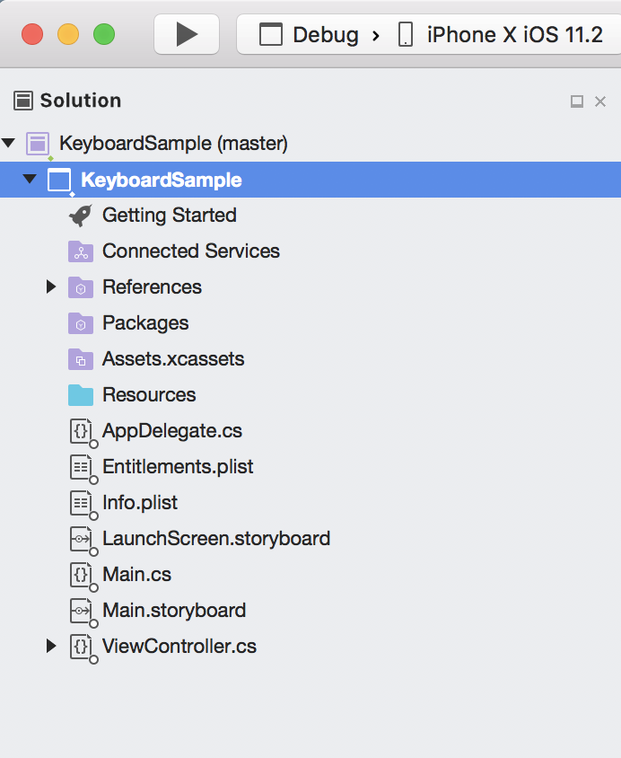Click the Connected Services icon

click(x=79, y=251)
